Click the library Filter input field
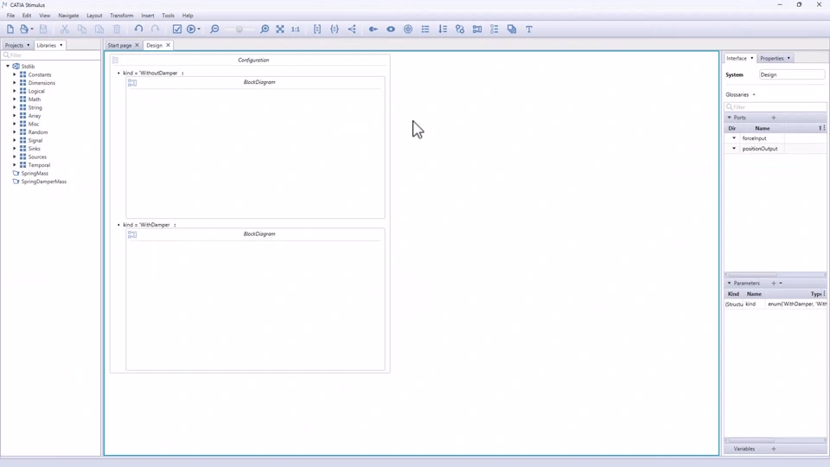This screenshot has width=830, height=467. pos(51,55)
